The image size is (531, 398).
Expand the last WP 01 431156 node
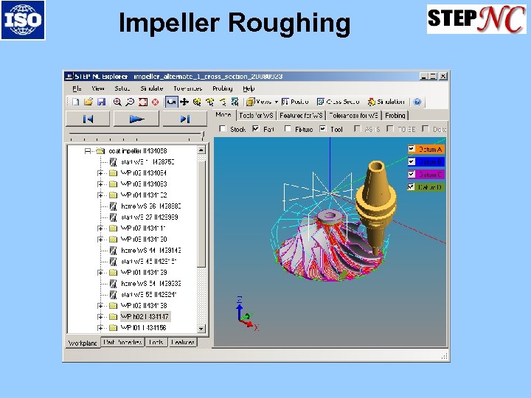pos(100,327)
